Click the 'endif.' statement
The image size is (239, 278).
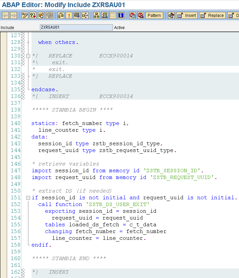pyautogui.click(x=41, y=245)
